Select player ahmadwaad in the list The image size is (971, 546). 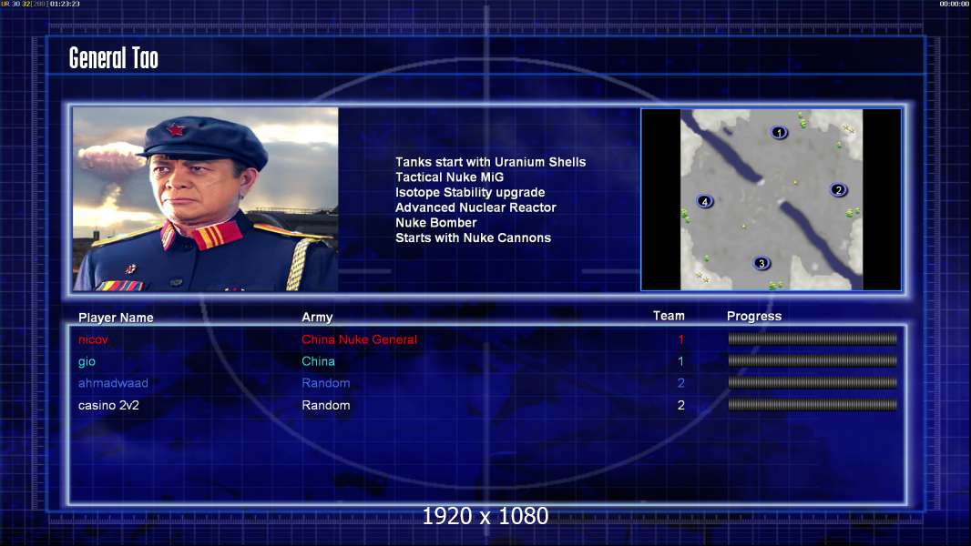point(113,383)
